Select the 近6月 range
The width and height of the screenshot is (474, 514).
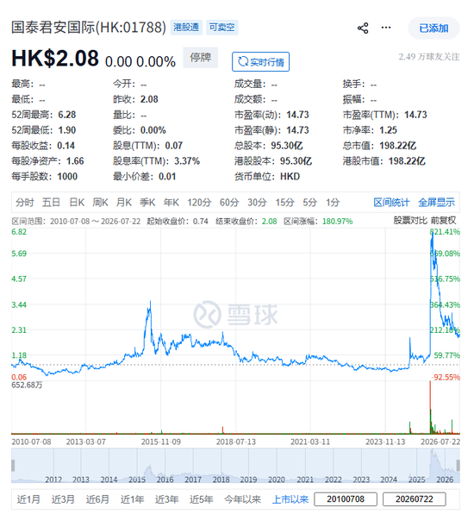(97, 499)
